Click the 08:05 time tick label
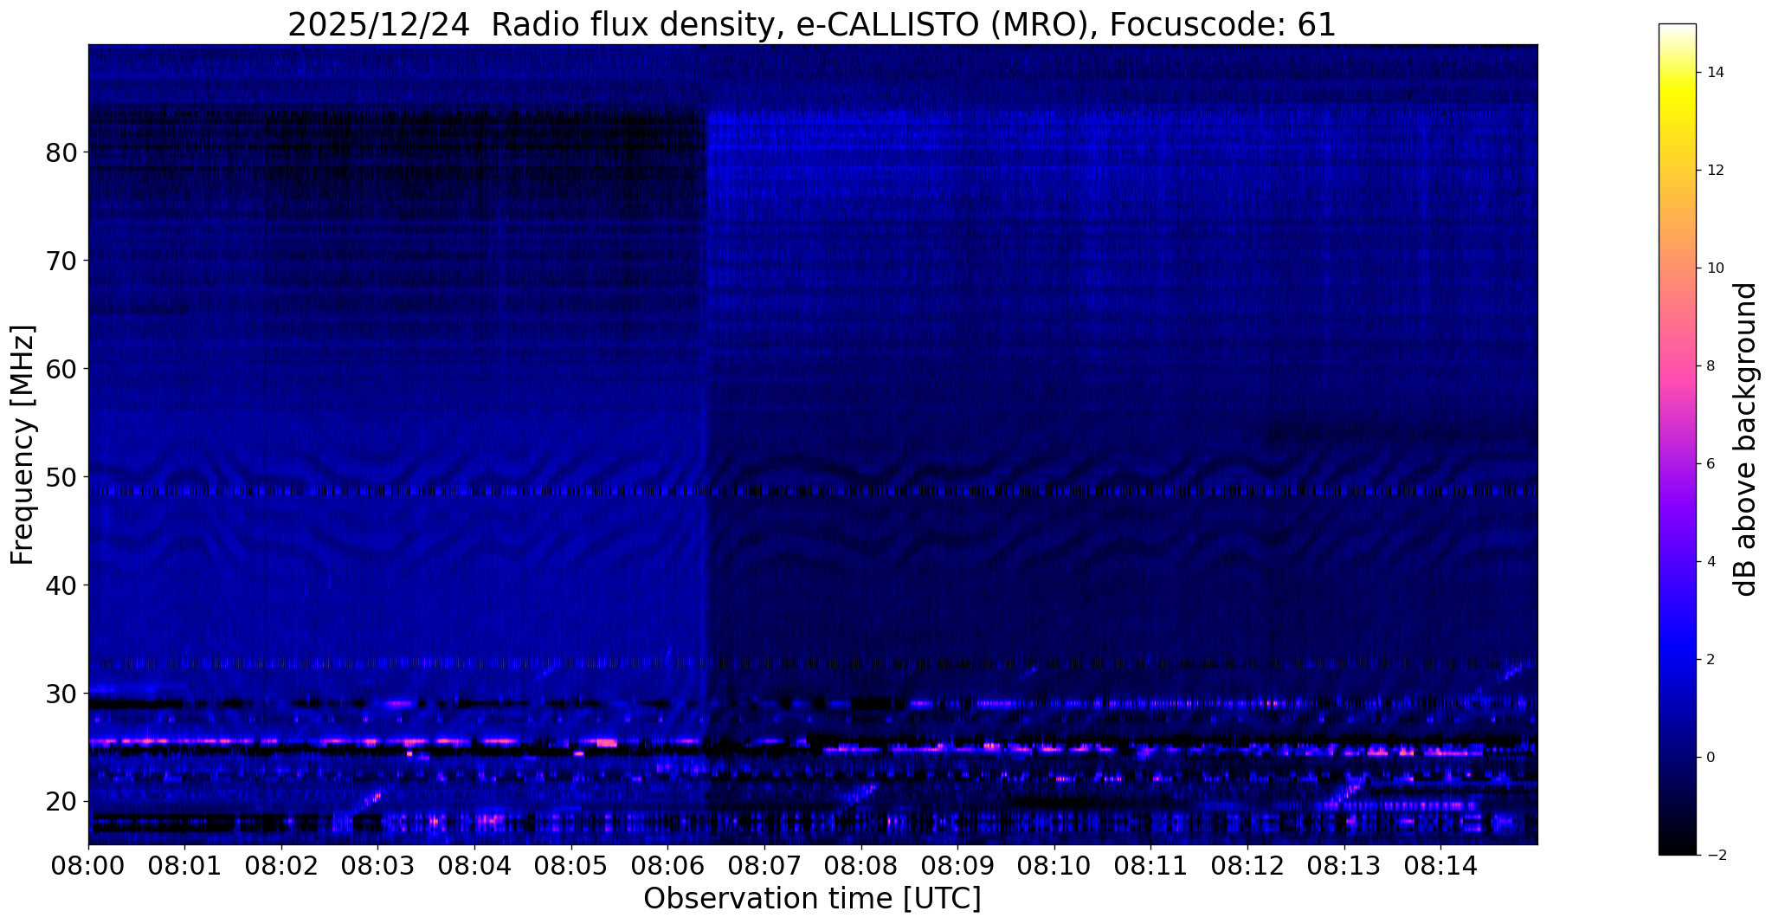 571,866
